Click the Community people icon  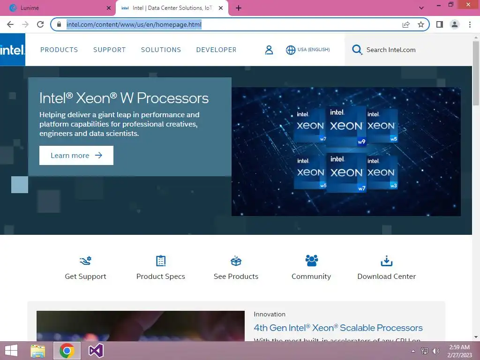click(x=311, y=261)
